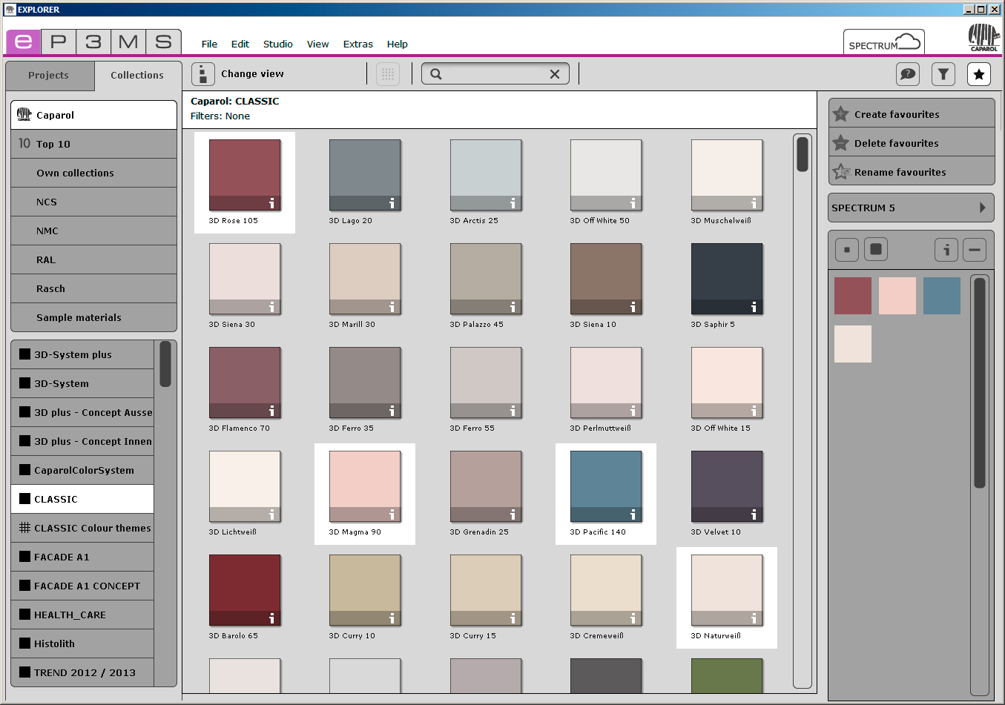Show info for 3D Velvet 10

tap(754, 514)
